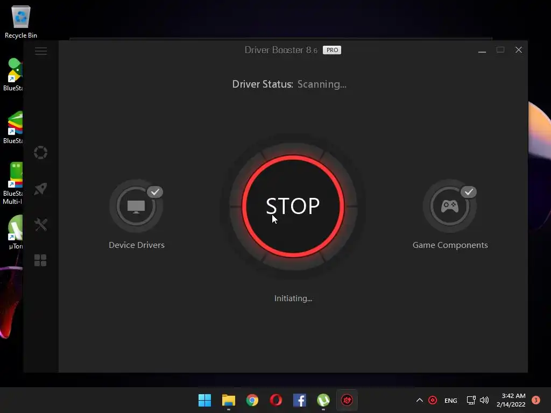
Task: Open the clock showing 3:42 AM
Action: point(511,400)
